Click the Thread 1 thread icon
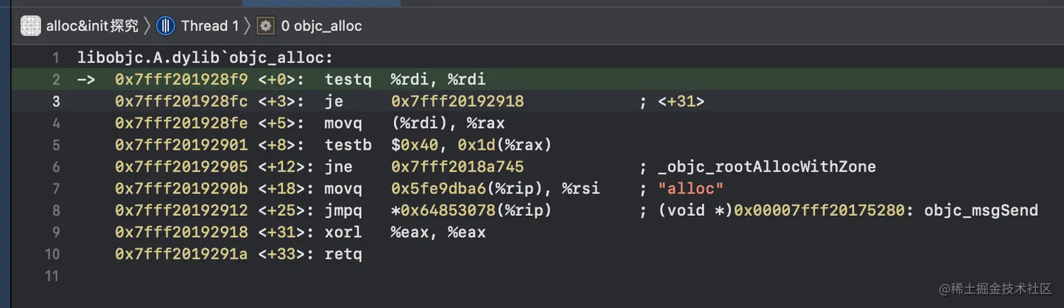 pos(165,26)
